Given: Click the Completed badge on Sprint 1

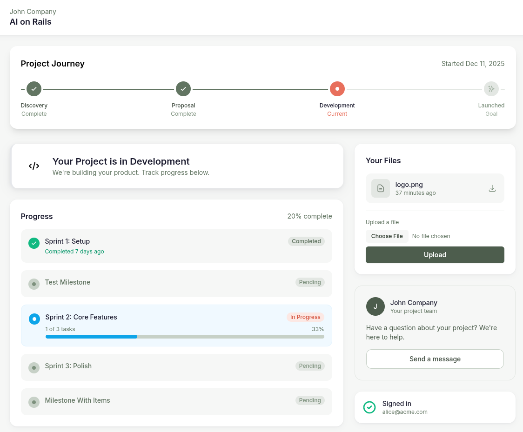Looking at the screenshot, I should pos(306,241).
